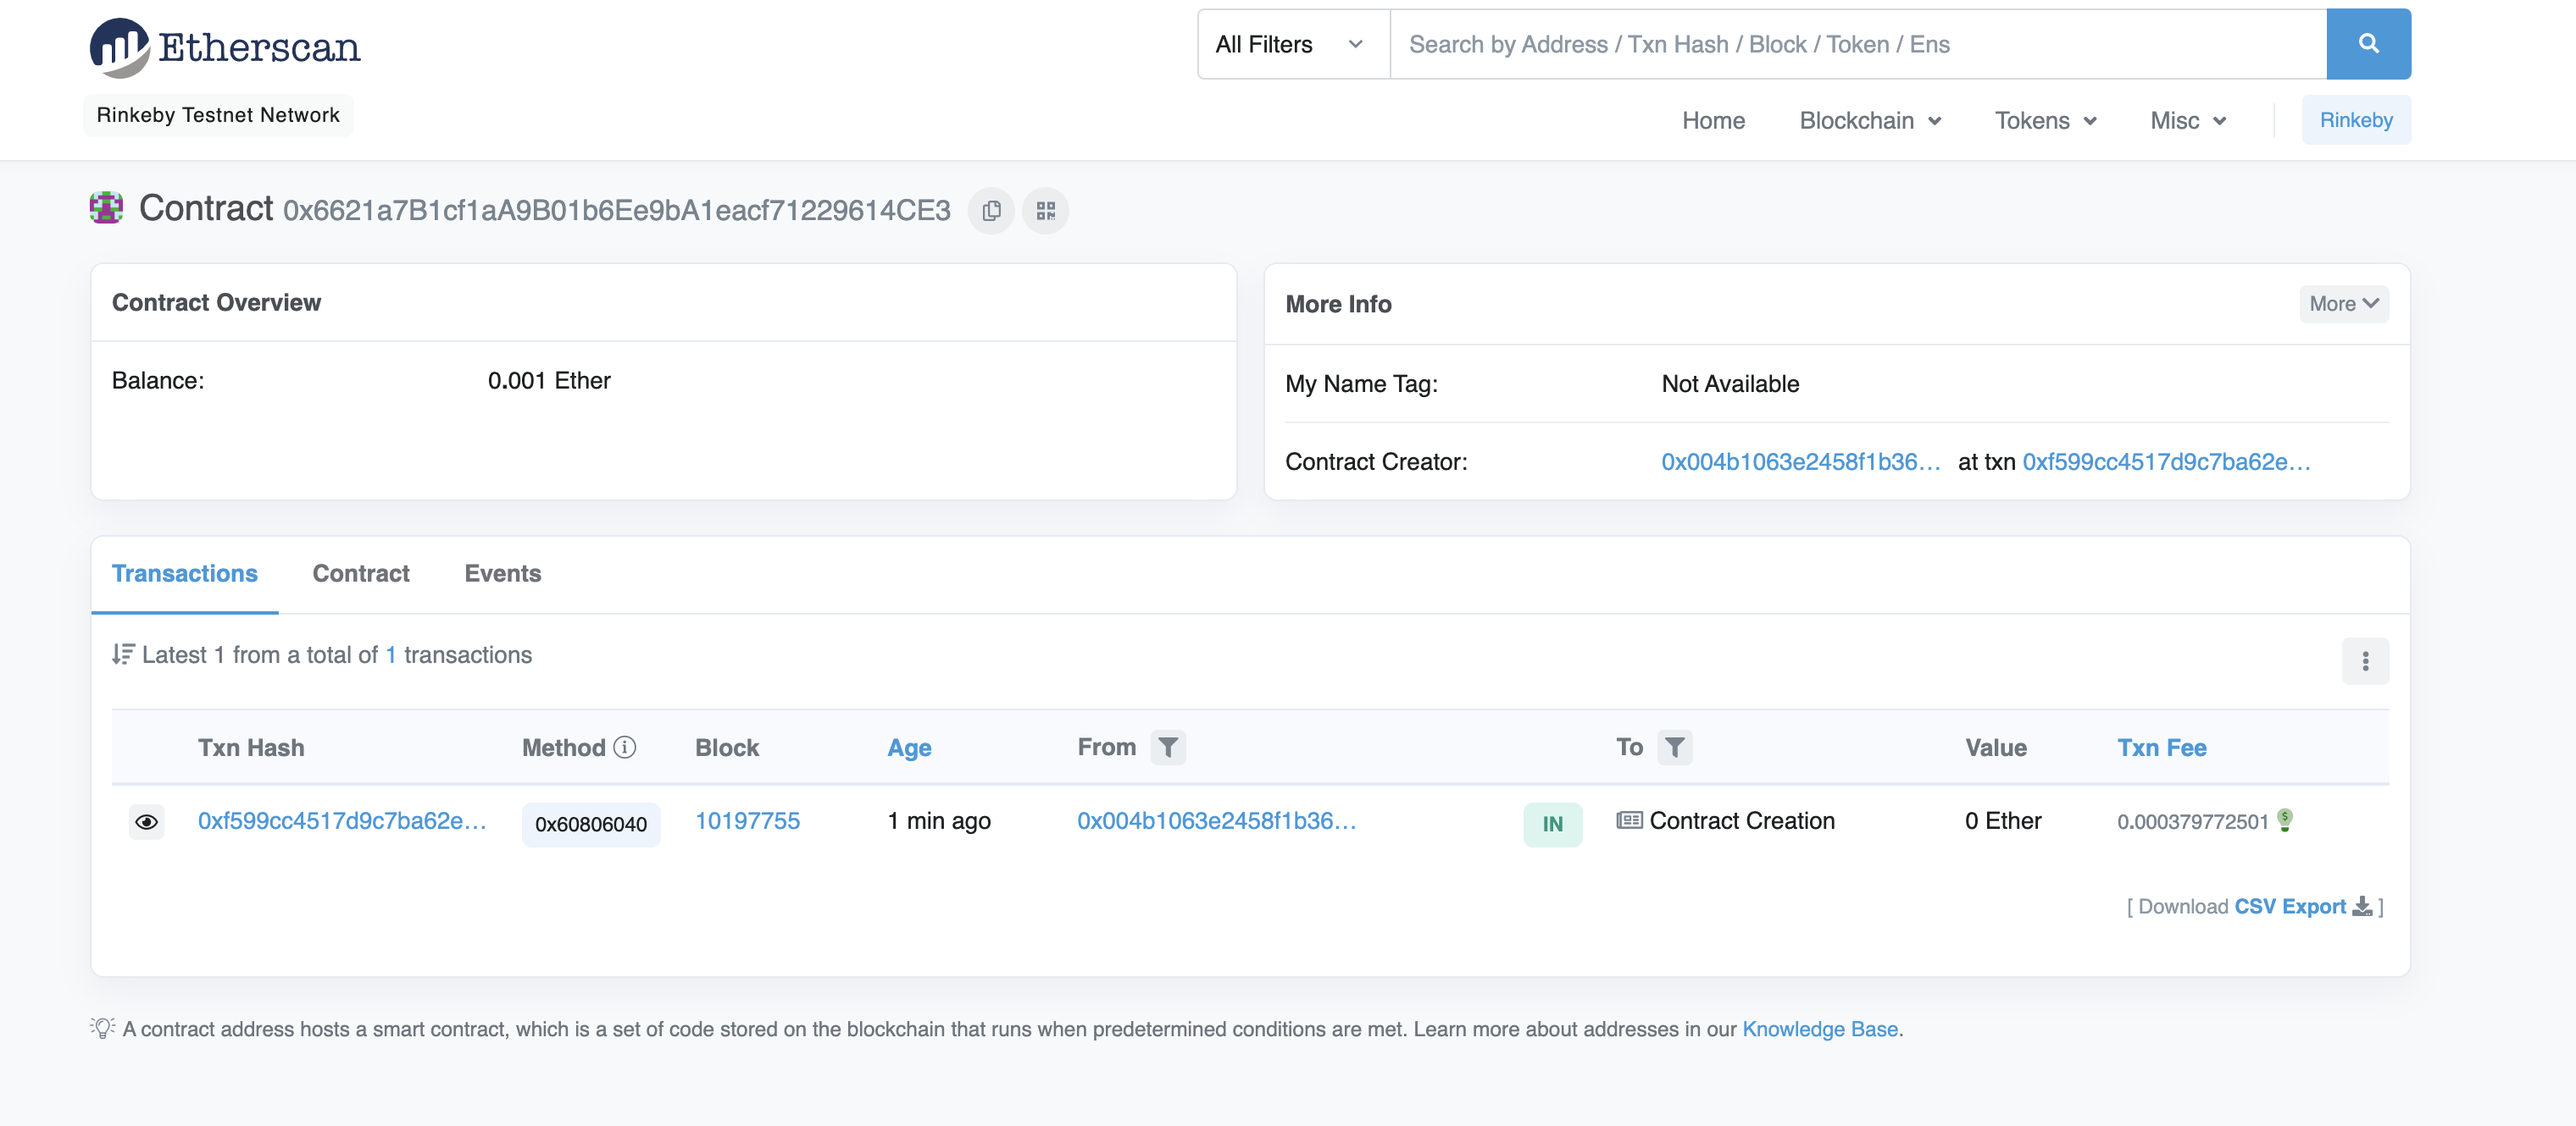
Task: Click the contract identicon image
Action: pos(106,207)
